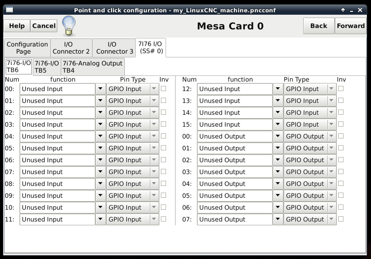Enable Inv checkbox for output 07

(x=341, y=219)
